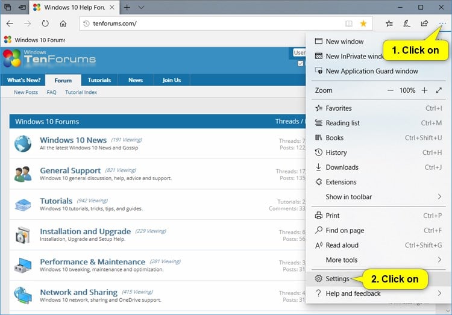Open the FAQ link
The width and height of the screenshot is (452, 315).
pyautogui.click(x=52, y=92)
